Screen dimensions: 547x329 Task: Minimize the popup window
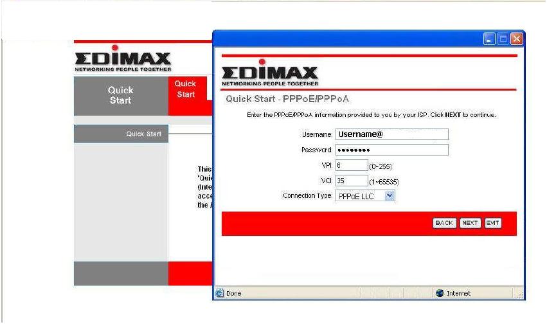[489, 39]
